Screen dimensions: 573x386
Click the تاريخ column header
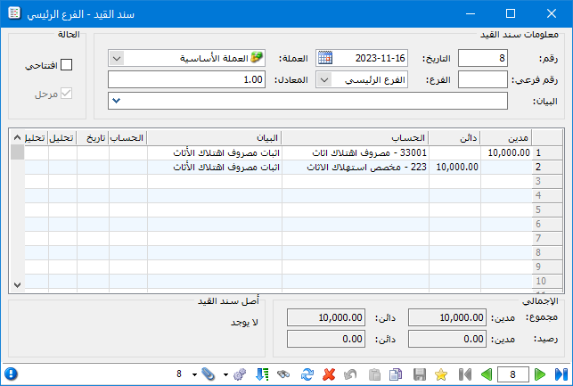(93, 138)
